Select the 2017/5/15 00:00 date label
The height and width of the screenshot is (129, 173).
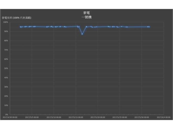click(x=76, y=117)
